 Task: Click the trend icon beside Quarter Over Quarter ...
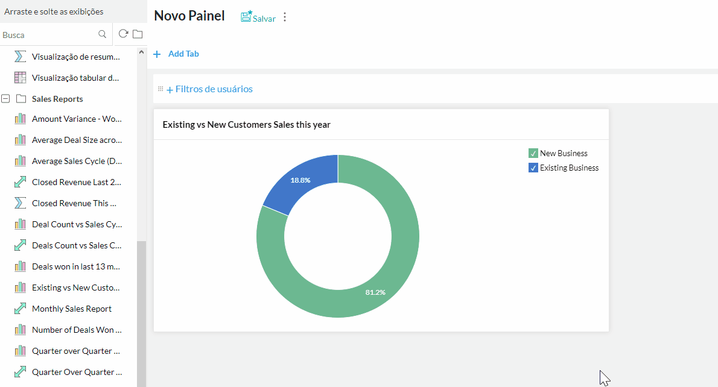coord(20,372)
